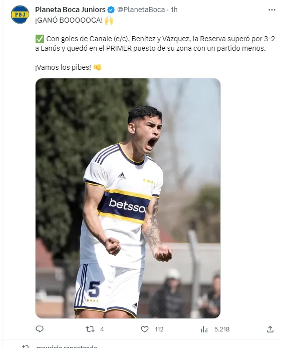Screen dimensions: 281x348
Task: Open the partially visible reposted label
Action: (67, 346)
